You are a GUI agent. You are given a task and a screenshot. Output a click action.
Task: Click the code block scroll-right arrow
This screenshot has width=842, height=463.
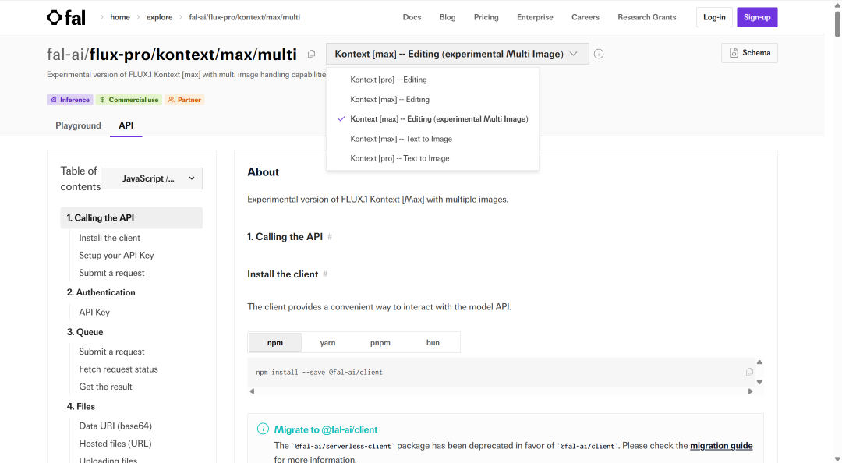pyautogui.click(x=750, y=391)
